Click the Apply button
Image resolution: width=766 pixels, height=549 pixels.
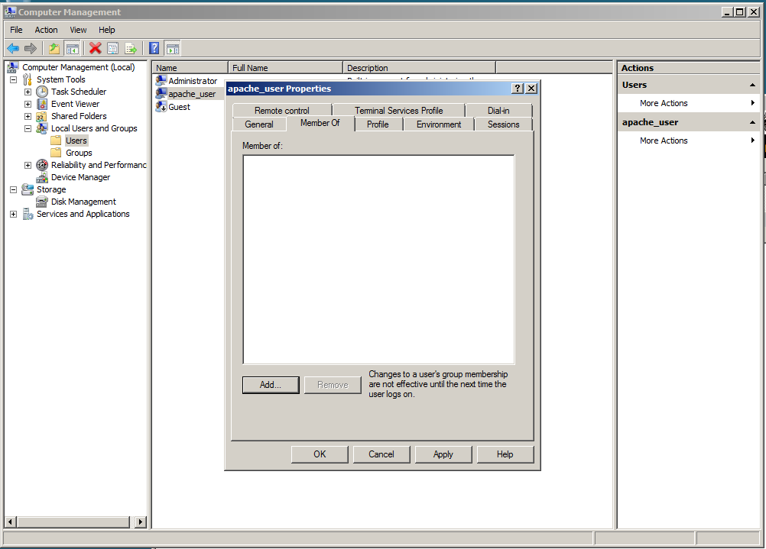click(x=443, y=454)
